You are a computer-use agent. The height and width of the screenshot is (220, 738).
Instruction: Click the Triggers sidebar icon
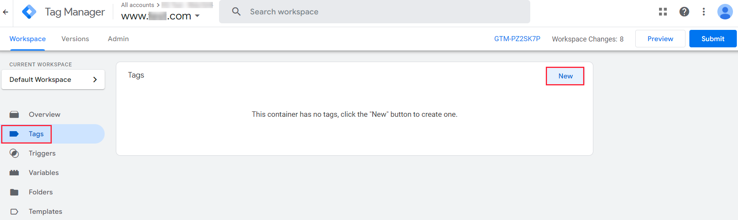point(14,153)
